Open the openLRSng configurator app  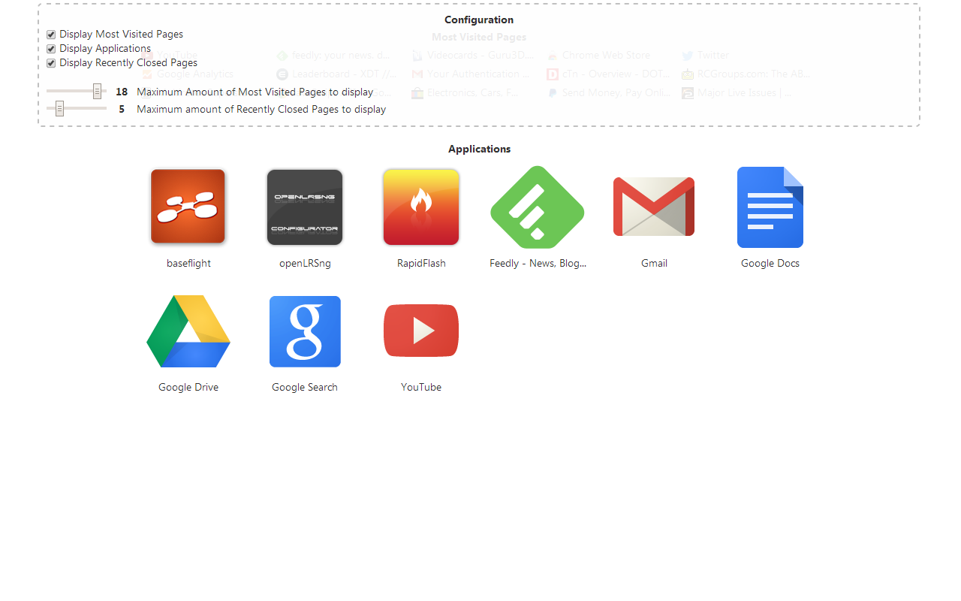pos(305,207)
